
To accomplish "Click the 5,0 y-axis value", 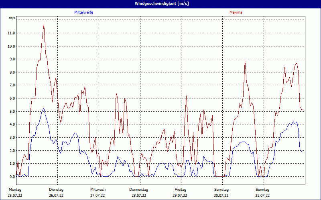I will (12, 111).
